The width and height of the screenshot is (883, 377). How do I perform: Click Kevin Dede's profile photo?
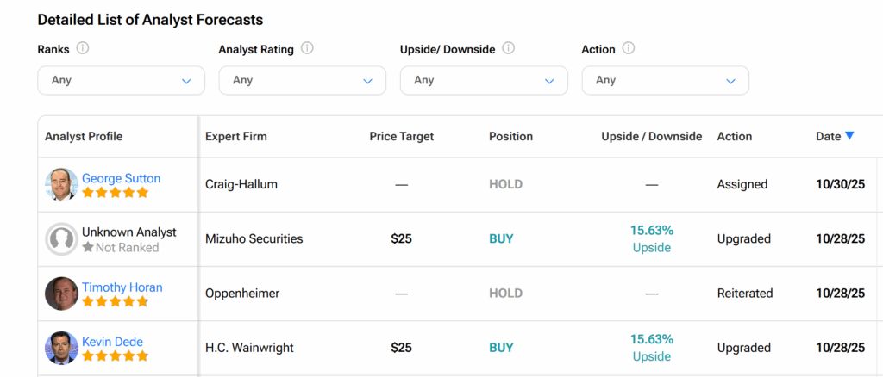click(61, 348)
